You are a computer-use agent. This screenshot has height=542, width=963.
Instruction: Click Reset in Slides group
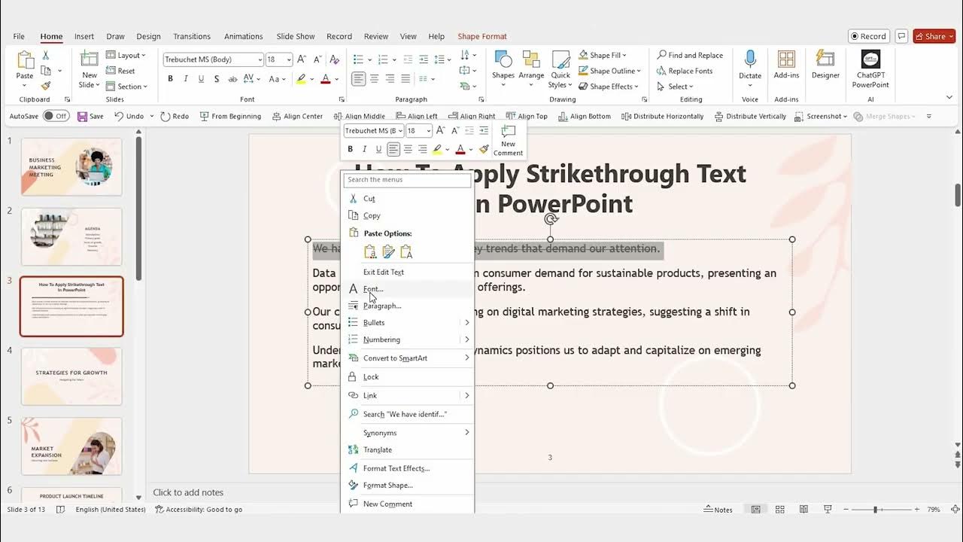tap(120, 71)
